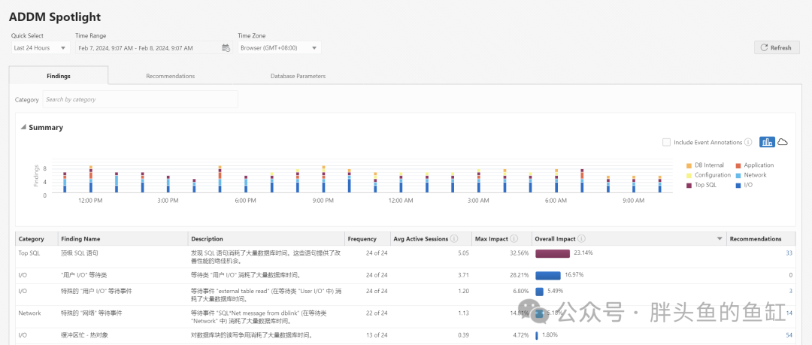Image resolution: width=812 pixels, height=345 pixels.
Task: Select the Network category cell
Action: (29, 313)
